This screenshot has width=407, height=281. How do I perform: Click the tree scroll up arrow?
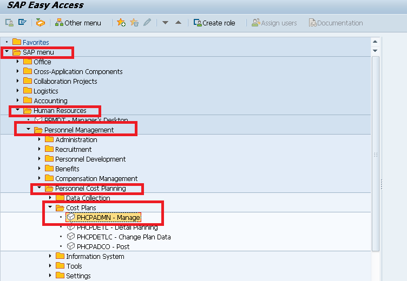[x=375, y=42]
